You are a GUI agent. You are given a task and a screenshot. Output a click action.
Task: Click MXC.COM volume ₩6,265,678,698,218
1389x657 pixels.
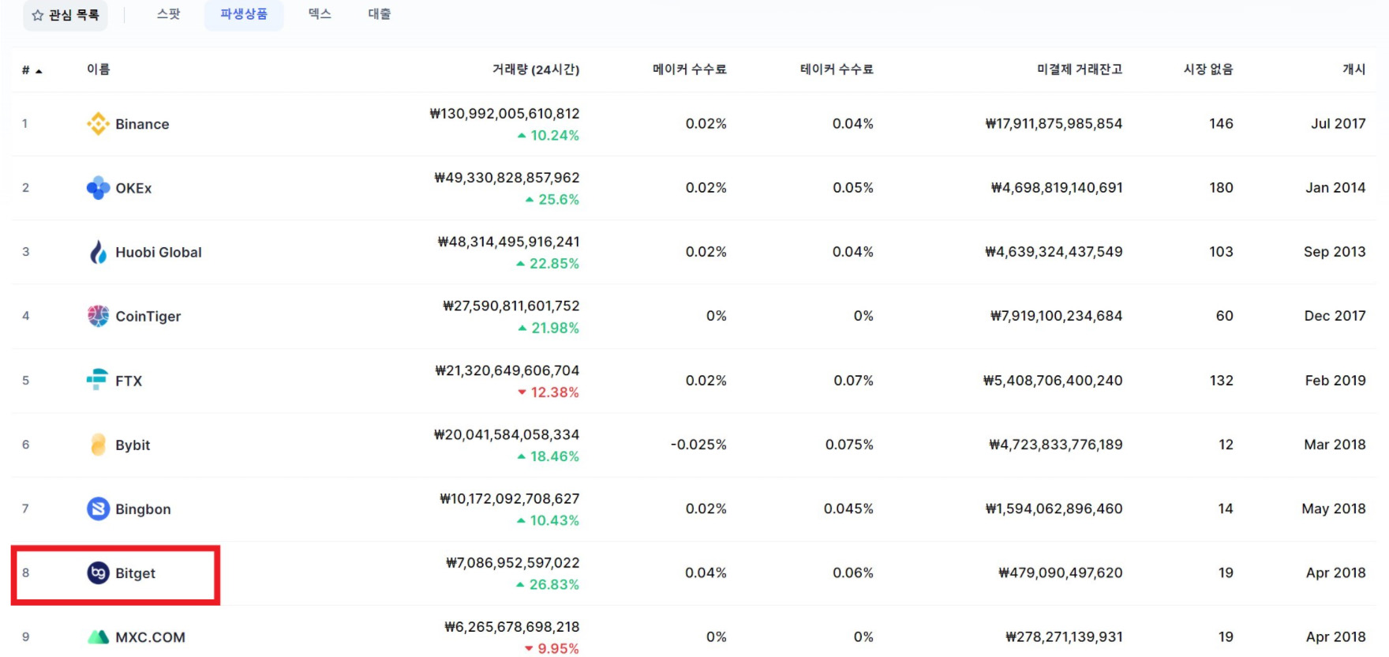coord(512,627)
